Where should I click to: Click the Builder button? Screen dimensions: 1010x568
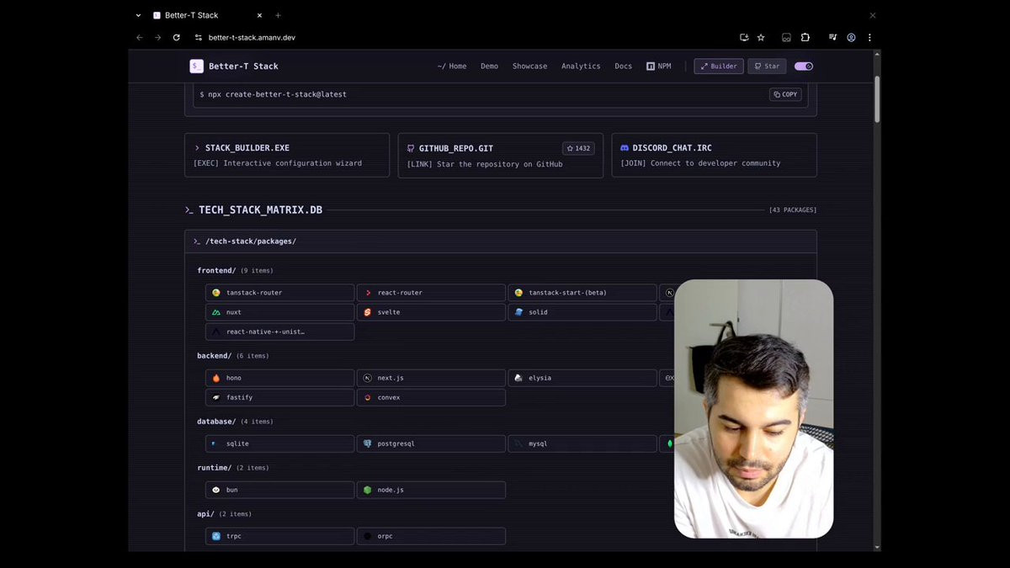point(719,66)
